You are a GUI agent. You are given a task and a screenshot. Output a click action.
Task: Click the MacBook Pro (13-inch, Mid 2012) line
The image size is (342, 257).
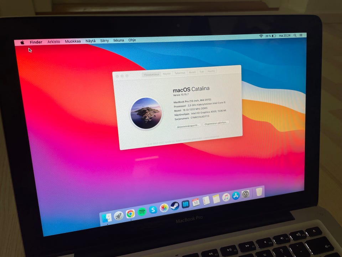pos(192,101)
